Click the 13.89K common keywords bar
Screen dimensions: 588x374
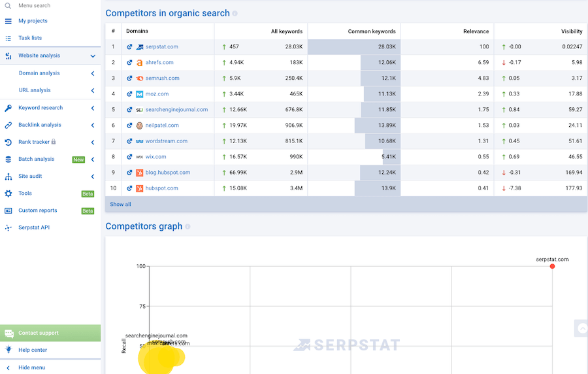[x=378, y=126]
